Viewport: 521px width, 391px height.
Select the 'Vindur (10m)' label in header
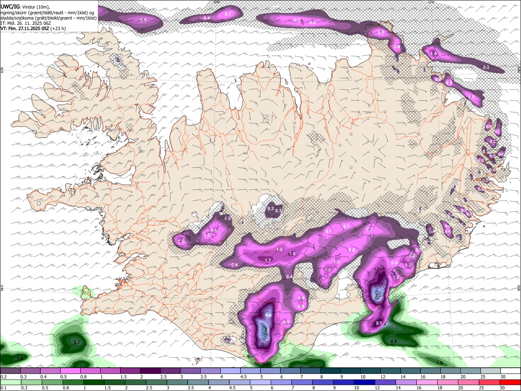[35, 6]
